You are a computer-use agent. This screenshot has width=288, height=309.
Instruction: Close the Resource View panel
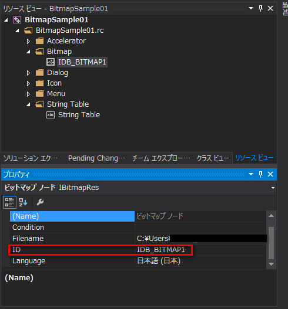pyautogui.click(x=270, y=8)
